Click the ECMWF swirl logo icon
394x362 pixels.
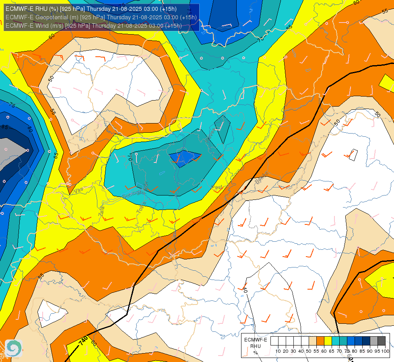14,348
